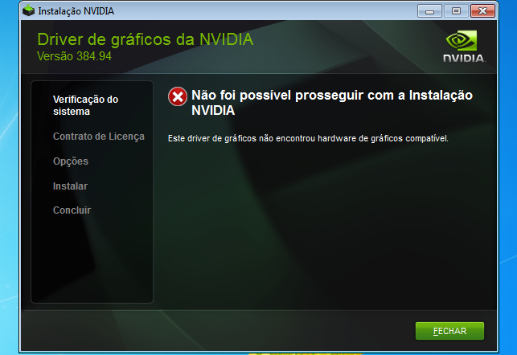Image resolution: width=517 pixels, height=355 pixels.
Task: Minimize the Instalação NVIDIA window
Action: click(429, 11)
